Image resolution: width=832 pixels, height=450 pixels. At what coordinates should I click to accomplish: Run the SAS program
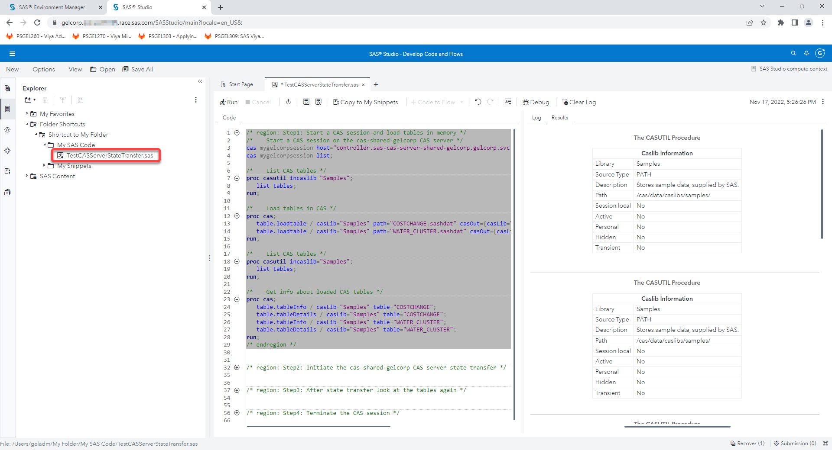tap(228, 102)
